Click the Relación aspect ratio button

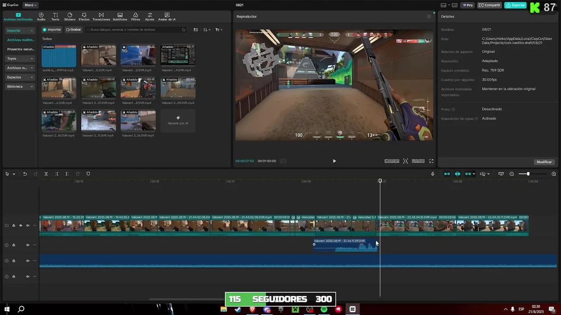(418, 161)
